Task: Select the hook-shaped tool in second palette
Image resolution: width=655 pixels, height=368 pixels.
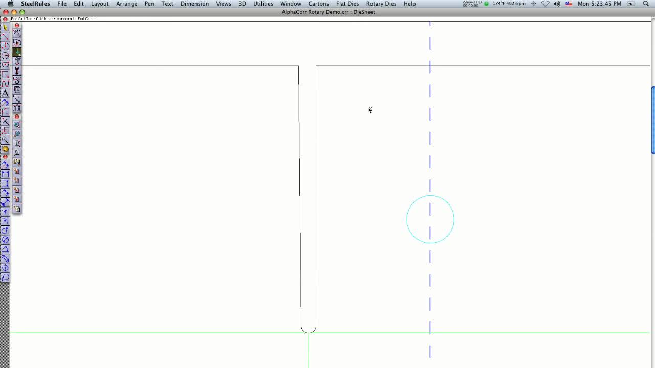Action: pyautogui.click(x=17, y=80)
